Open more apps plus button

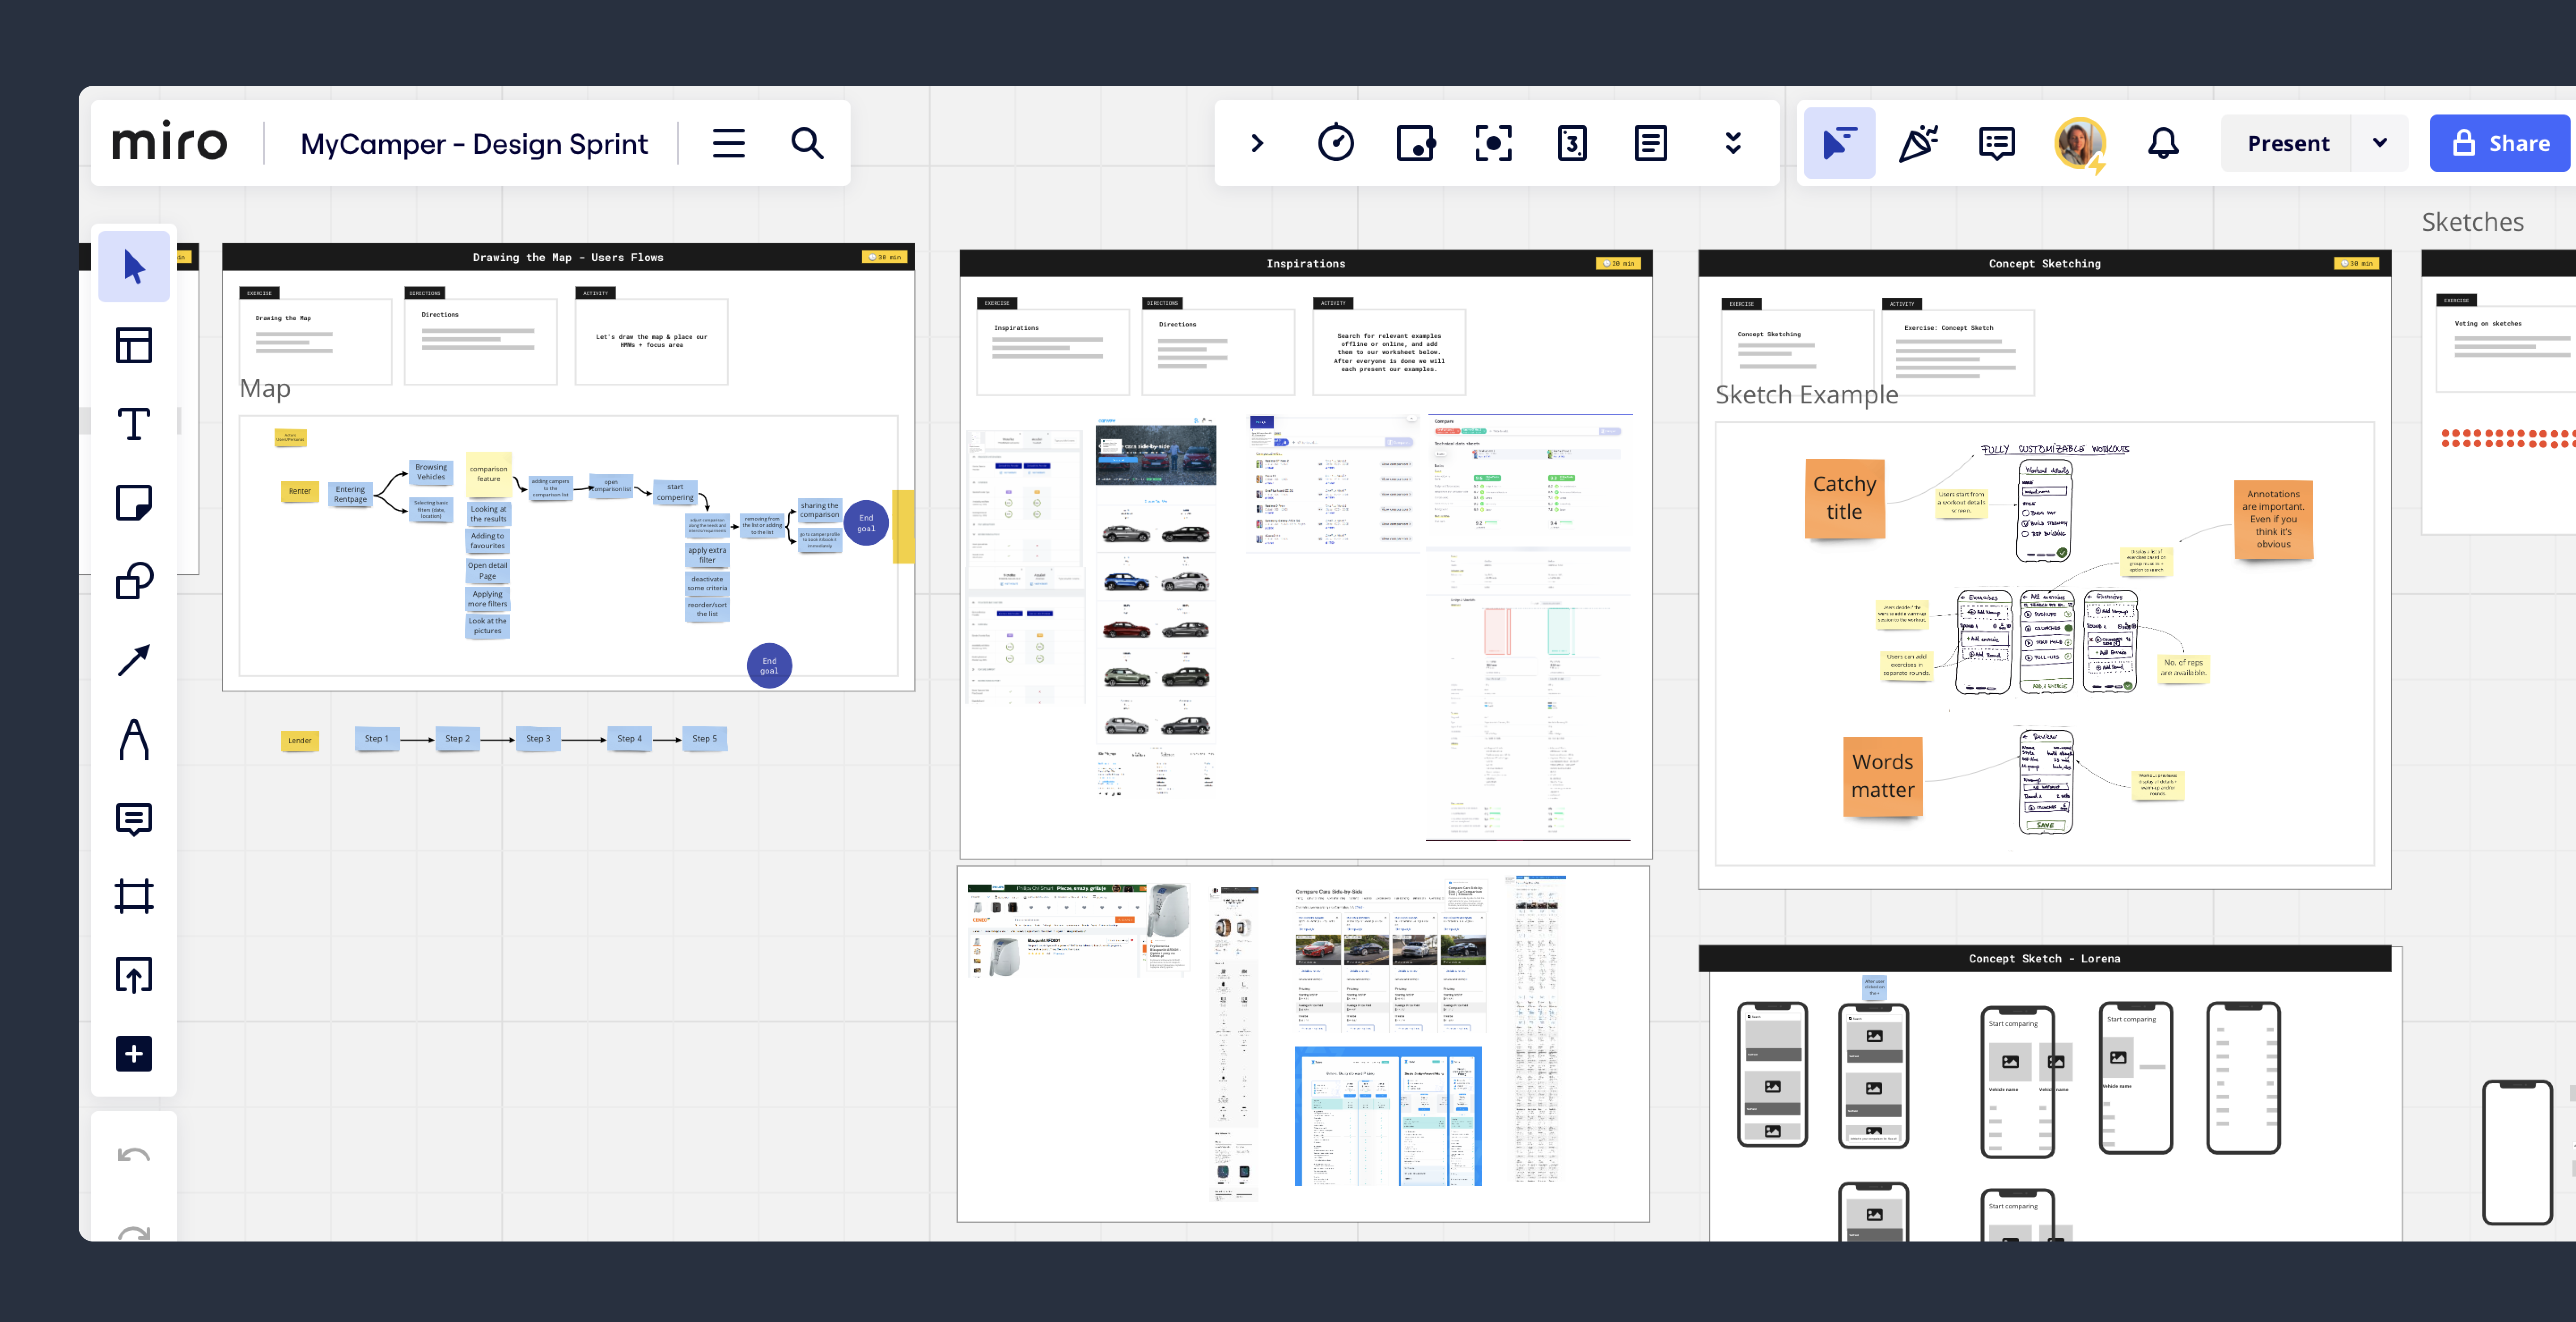(134, 1053)
